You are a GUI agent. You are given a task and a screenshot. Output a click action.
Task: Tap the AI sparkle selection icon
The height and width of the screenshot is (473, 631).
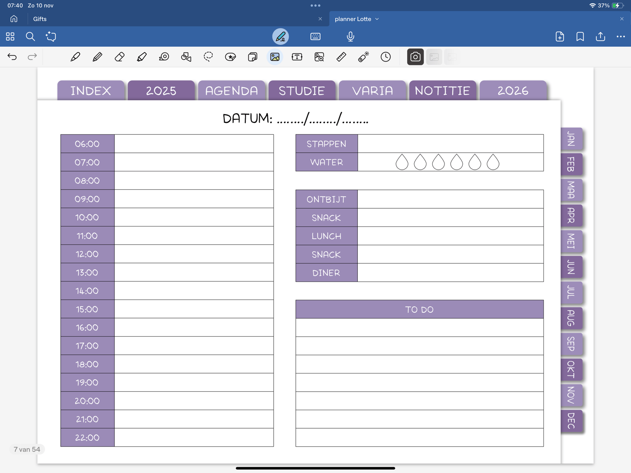[x=51, y=37]
